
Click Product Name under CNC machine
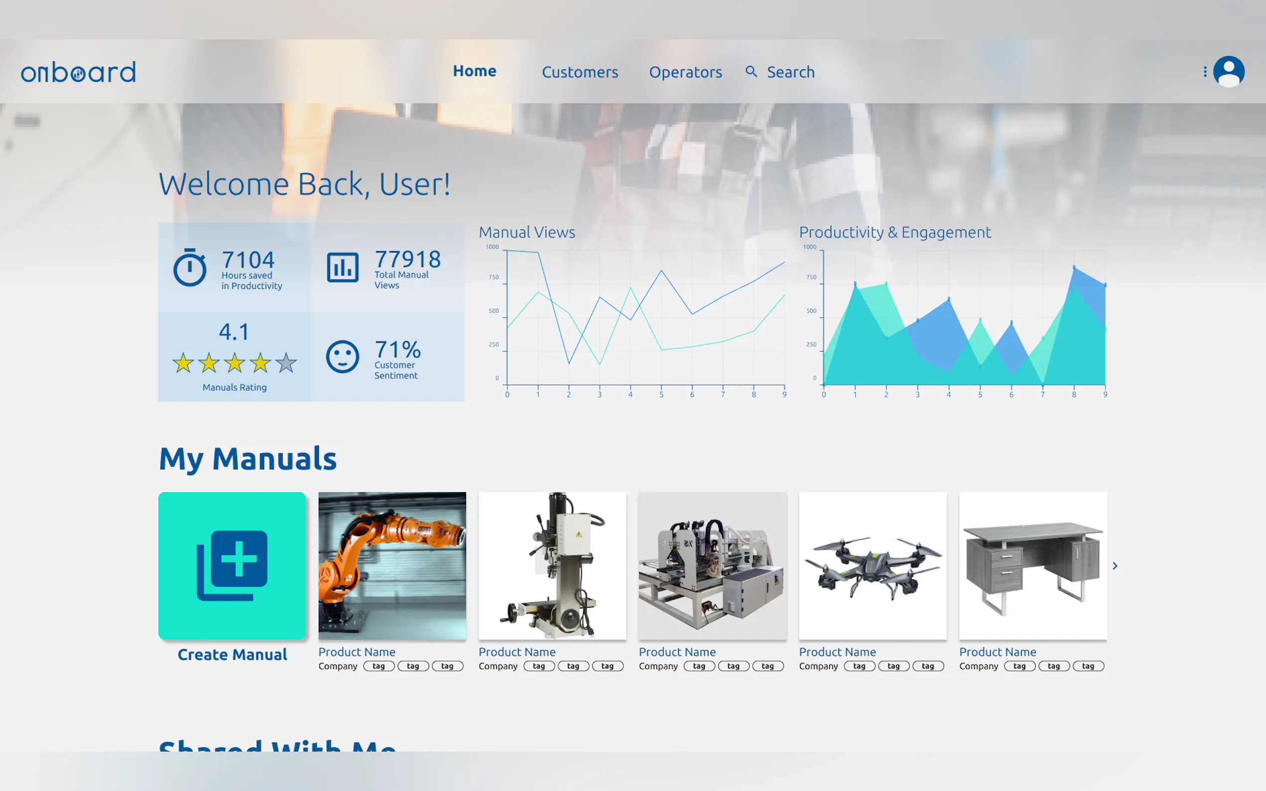pos(677,652)
